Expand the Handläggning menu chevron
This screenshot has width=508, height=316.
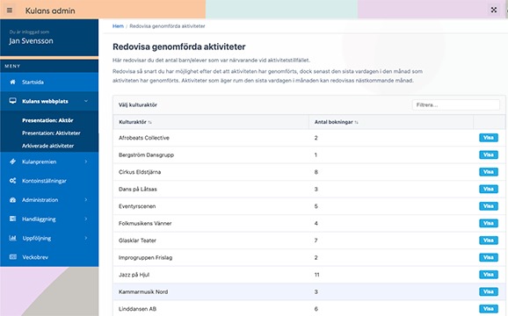tap(86, 219)
